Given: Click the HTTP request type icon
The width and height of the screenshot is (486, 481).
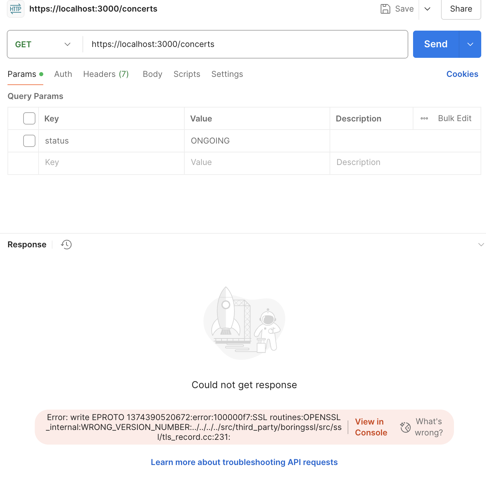Looking at the screenshot, I should [x=16, y=9].
